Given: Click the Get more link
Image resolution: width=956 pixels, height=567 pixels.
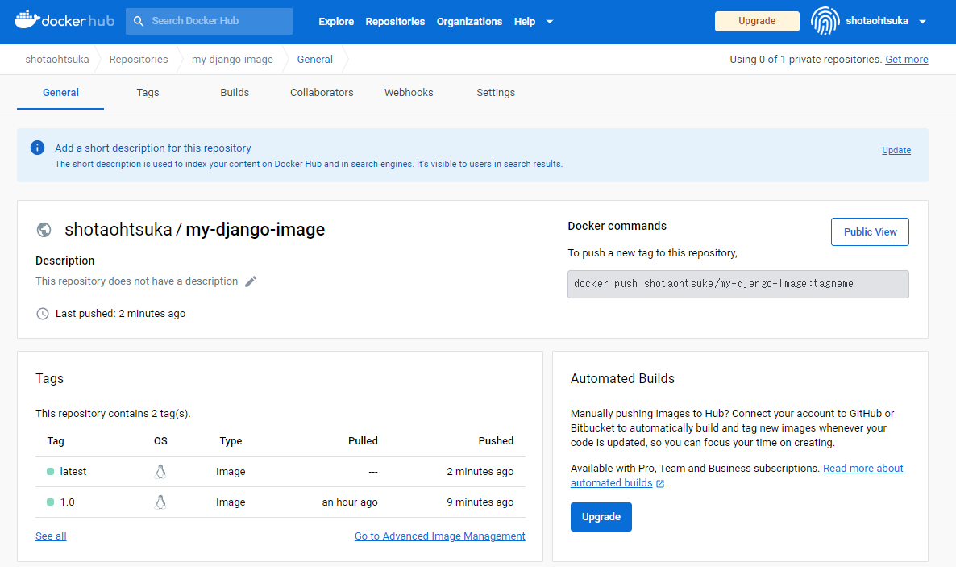Looking at the screenshot, I should [x=907, y=59].
